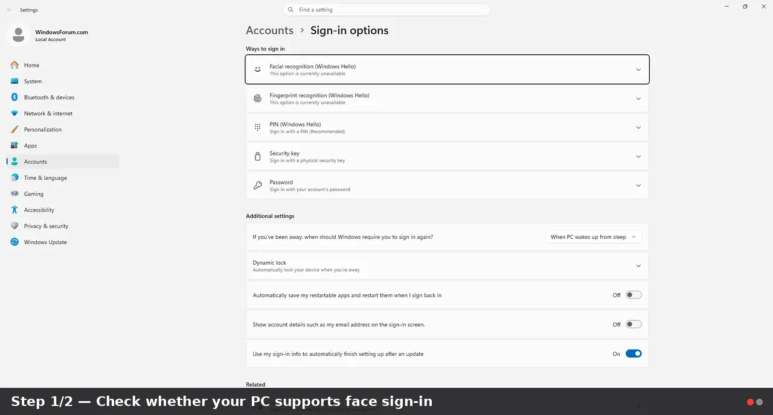Click the System monitor icon
Viewport: 773px width, 415px height.
(x=14, y=81)
